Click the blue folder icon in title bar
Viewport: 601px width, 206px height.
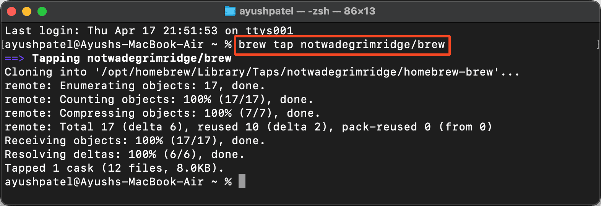[230, 11]
